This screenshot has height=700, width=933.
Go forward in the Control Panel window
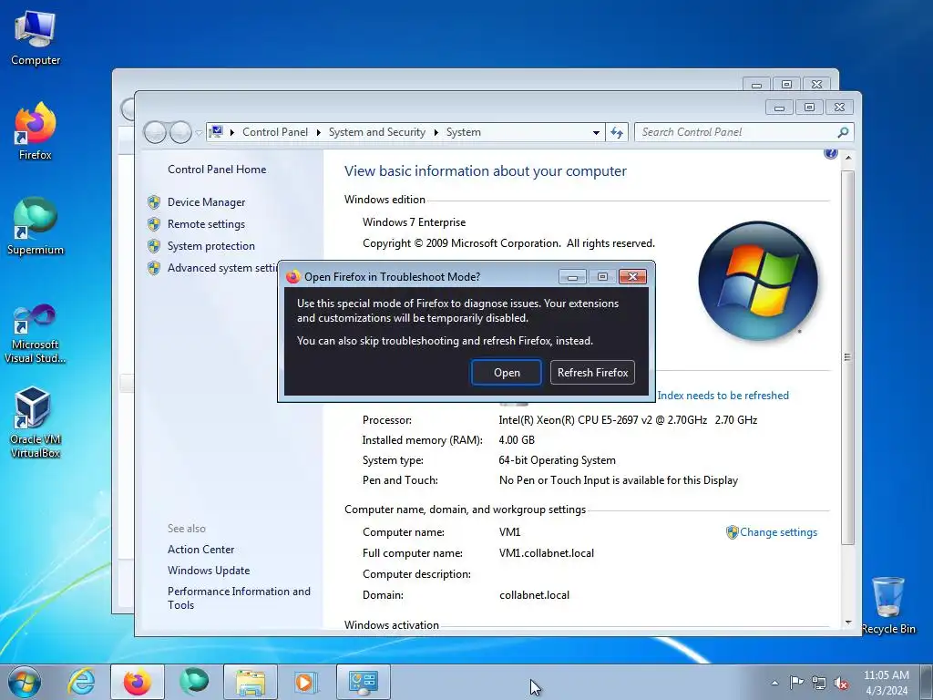point(180,132)
